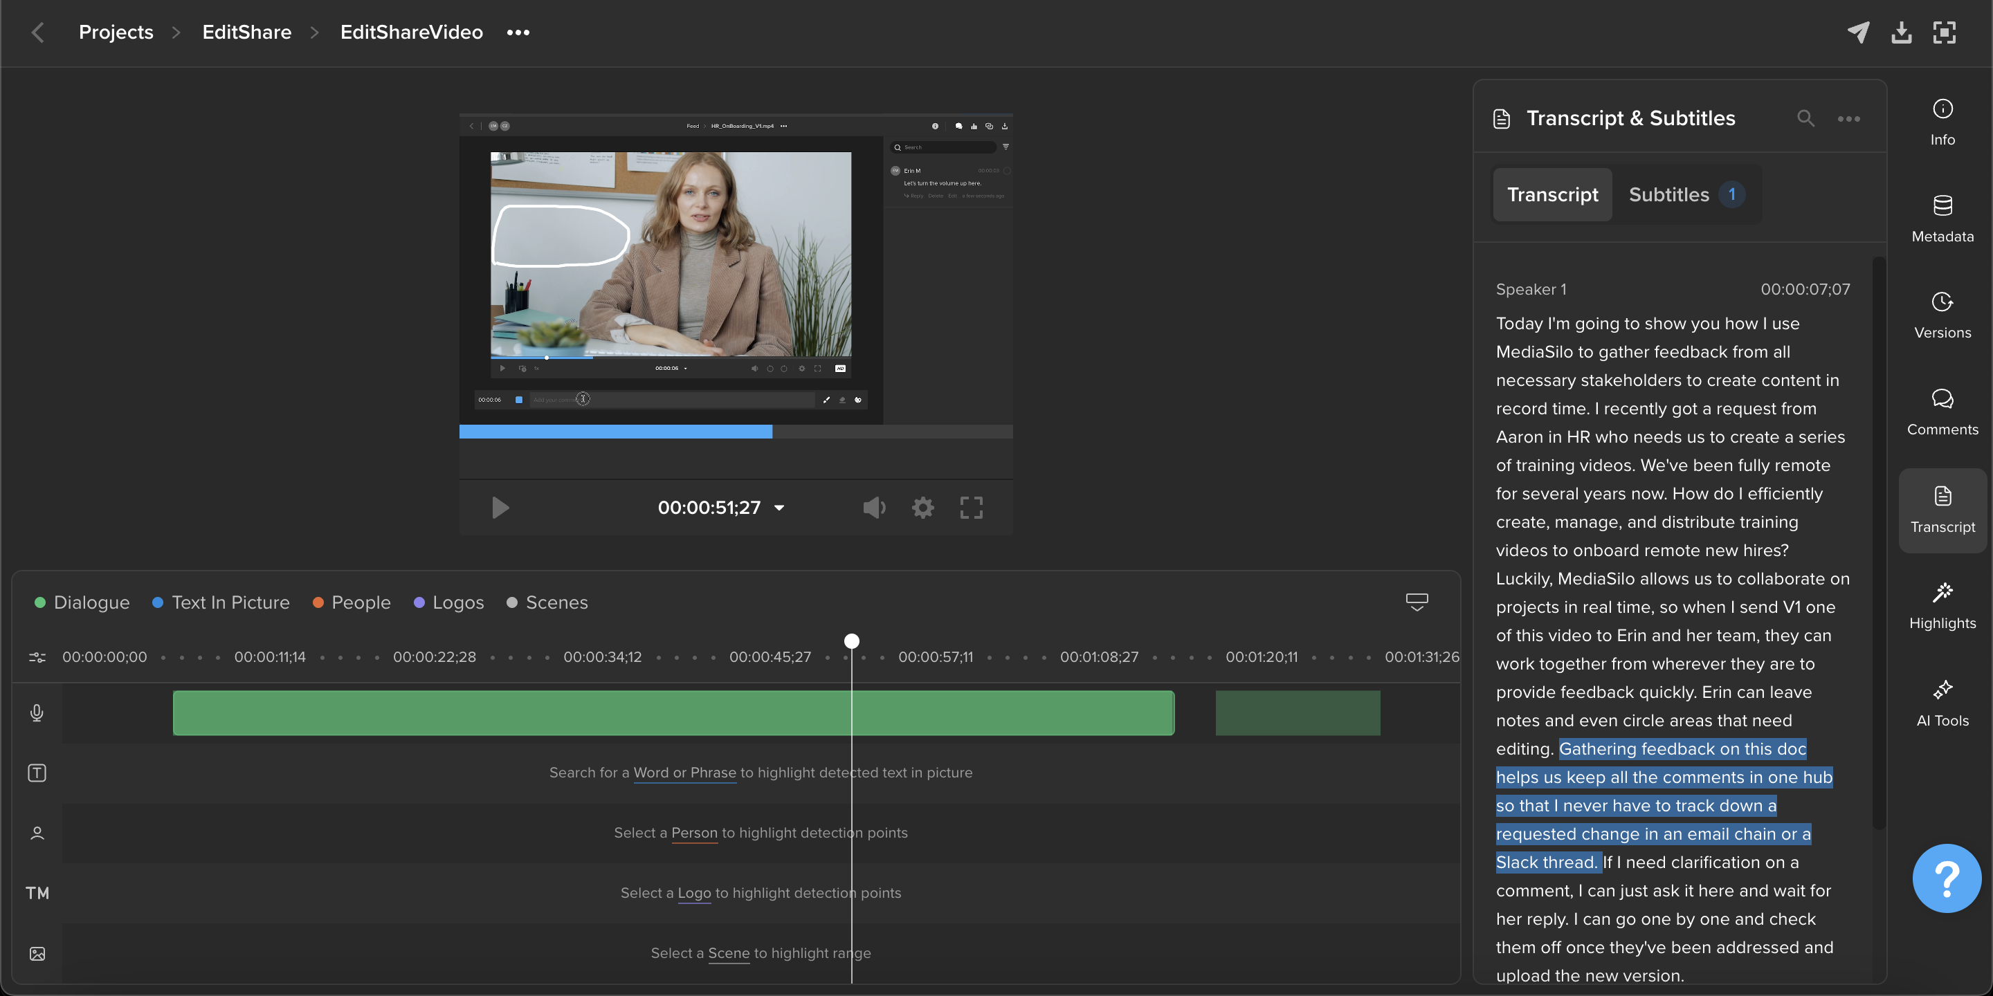Open the EditShareVideo more options menu
The height and width of the screenshot is (996, 1993).
(518, 33)
